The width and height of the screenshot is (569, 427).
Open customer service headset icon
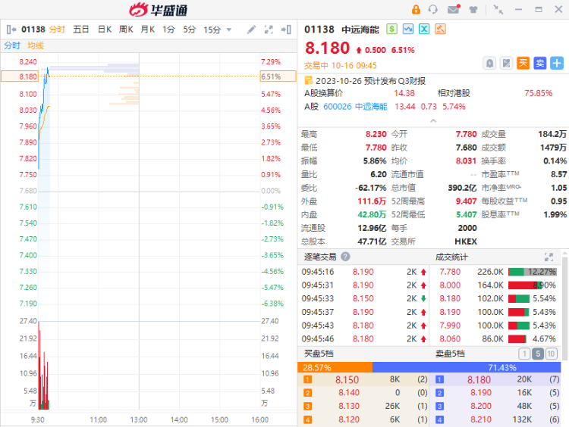433,10
